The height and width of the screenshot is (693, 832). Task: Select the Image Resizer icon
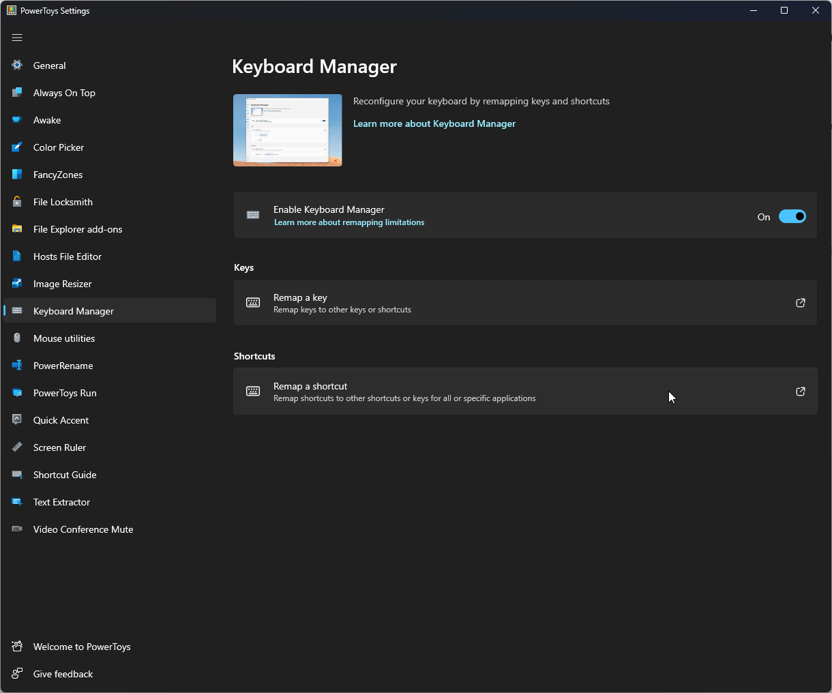[x=16, y=284]
